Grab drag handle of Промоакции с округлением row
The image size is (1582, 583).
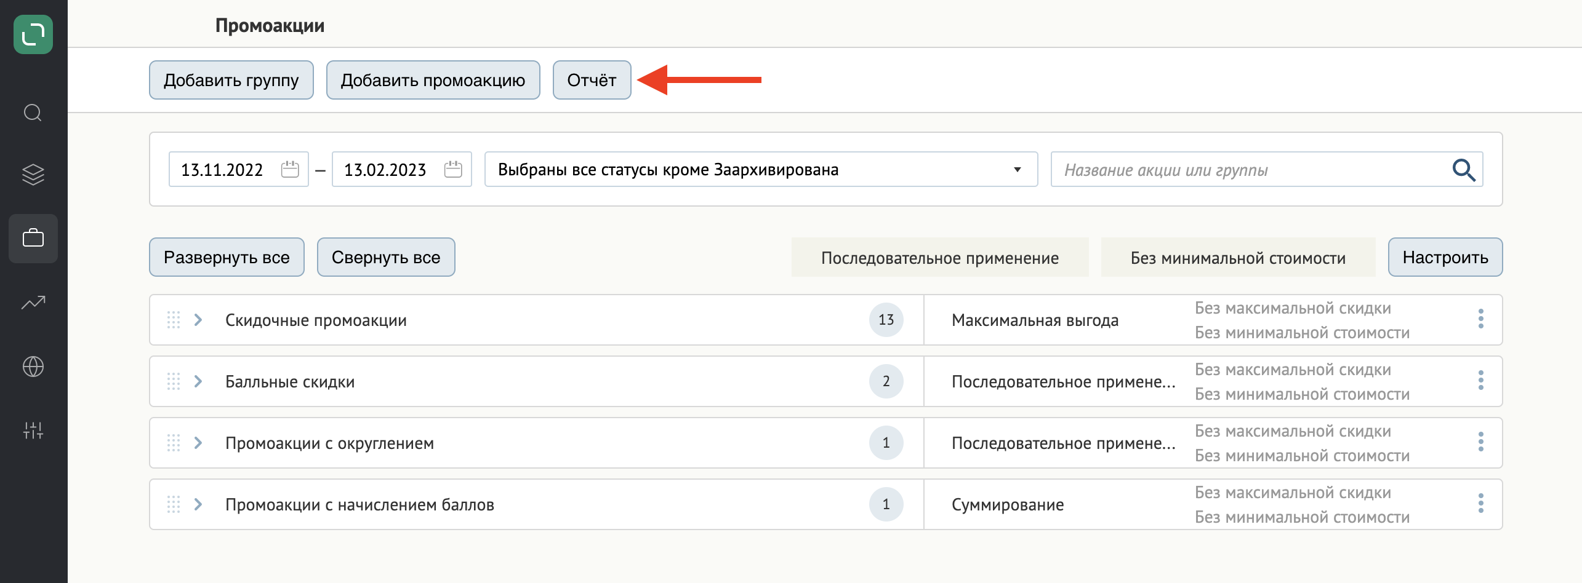[174, 443]
